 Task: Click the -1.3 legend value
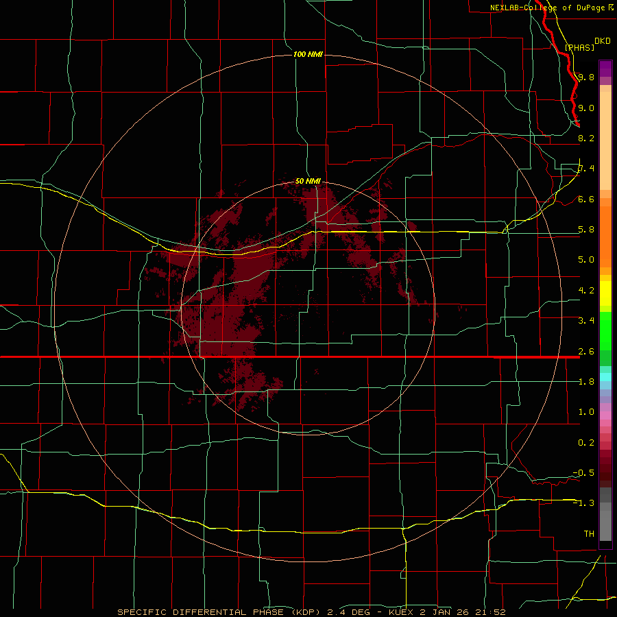point(583,503)
